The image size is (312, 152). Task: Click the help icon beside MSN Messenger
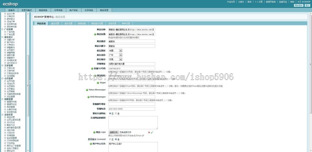tap(88, 97)
